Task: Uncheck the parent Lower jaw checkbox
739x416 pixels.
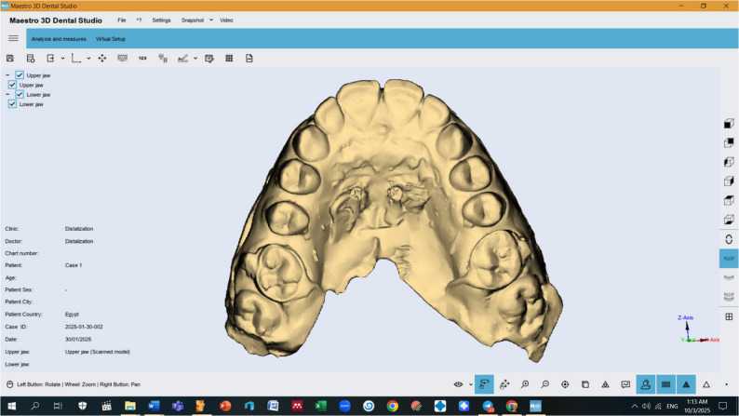Action: point(20,94)
